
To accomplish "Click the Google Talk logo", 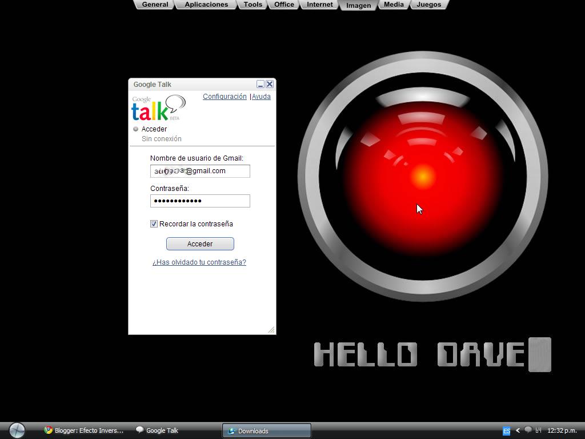I will point(158,108).
